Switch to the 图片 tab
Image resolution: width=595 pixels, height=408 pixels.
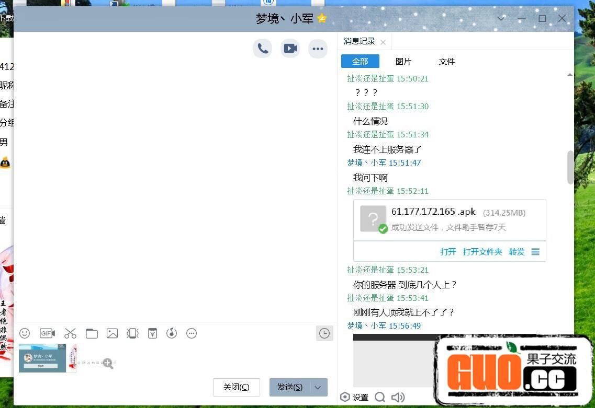(403, 61)
